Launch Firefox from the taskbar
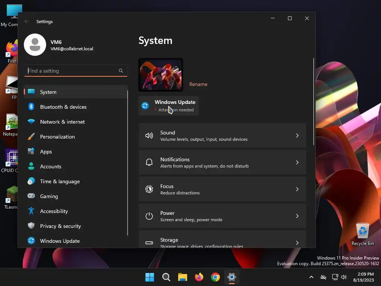381x286 pixels. point(199,277)
